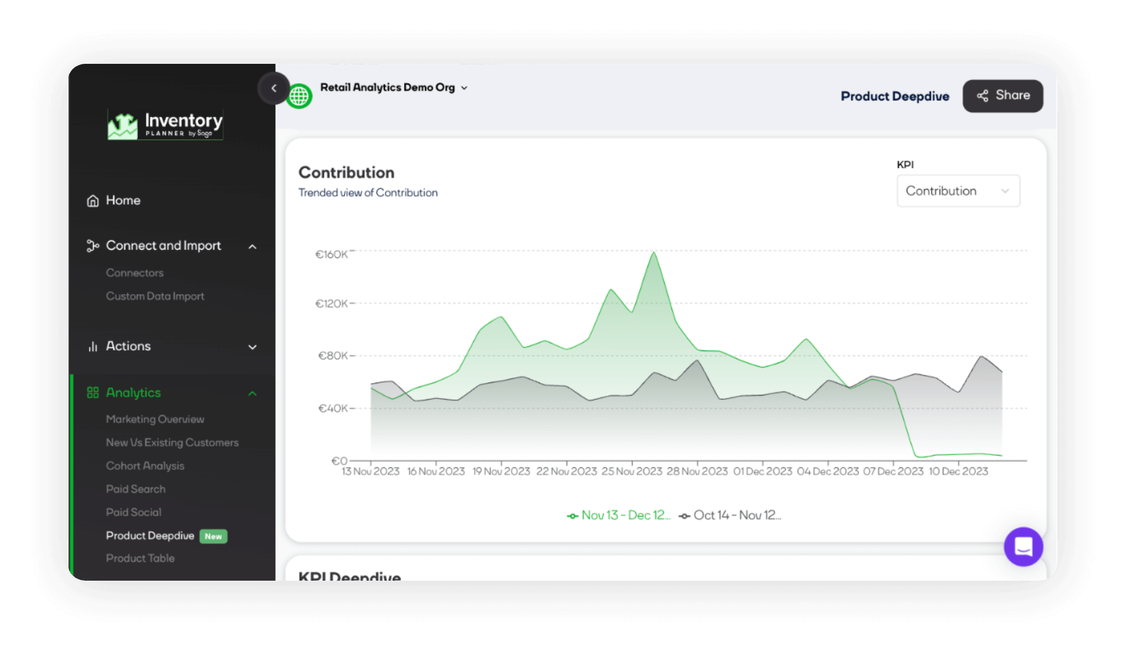Image resolution: width=1125 pixels, height=652 pixels.
Task: Click the green peak on the Contribution chart
Action: click(654, 253)
